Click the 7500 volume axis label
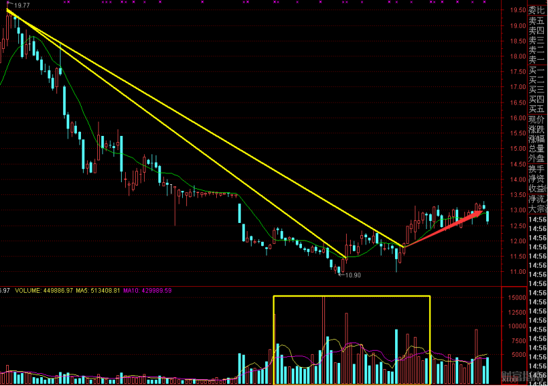Image resolution: width=548 pixels, height=386 pixels. pyautogui.click(x=519, y=340)
